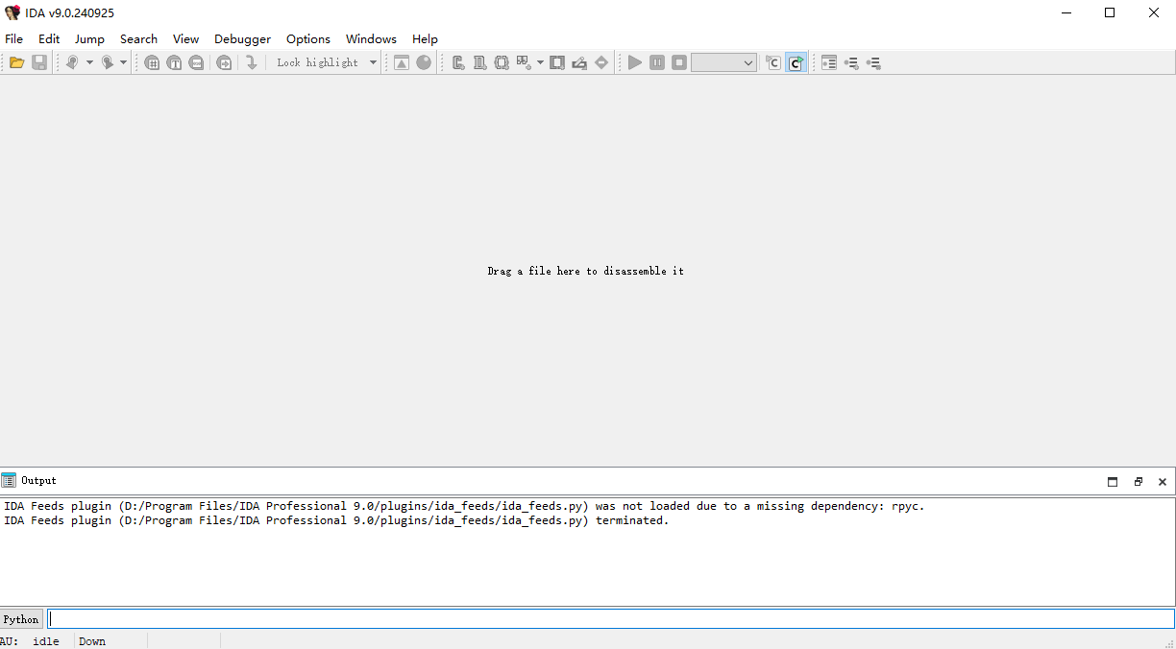Viewport: 1176px width, 649px height.
Task: Start process with the play button
Action: click(x=635, y=62)
